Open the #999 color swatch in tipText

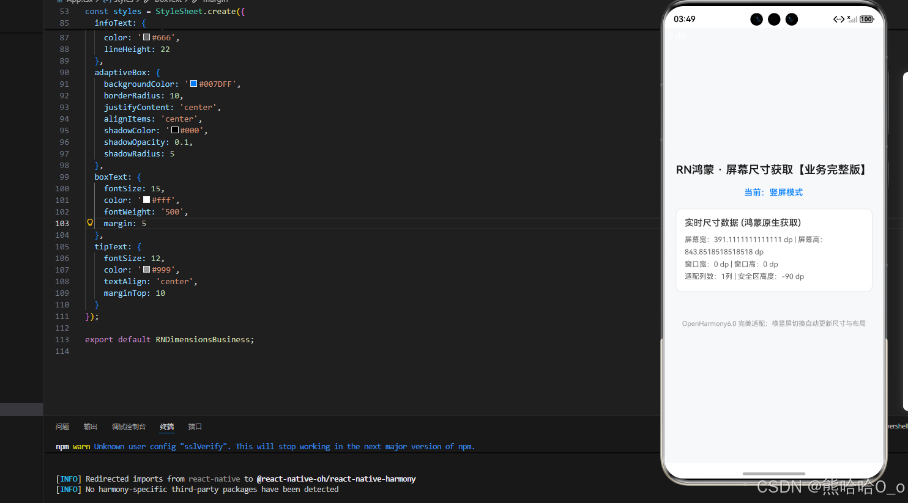[146, 270]
